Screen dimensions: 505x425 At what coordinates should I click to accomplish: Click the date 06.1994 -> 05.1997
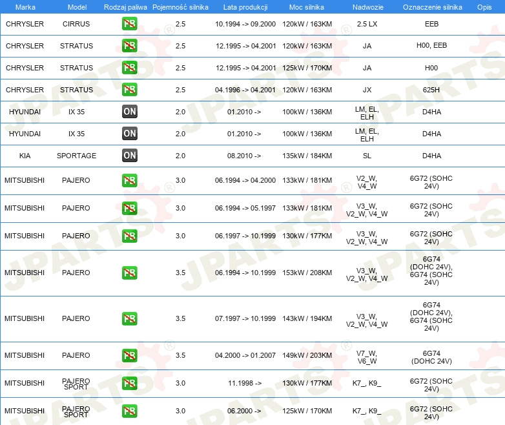coord(245,208)
